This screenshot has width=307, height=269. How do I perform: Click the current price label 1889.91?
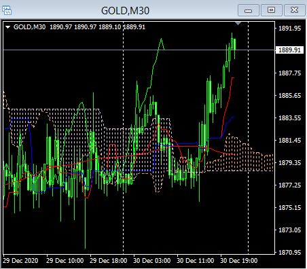[x=289, y=50]
